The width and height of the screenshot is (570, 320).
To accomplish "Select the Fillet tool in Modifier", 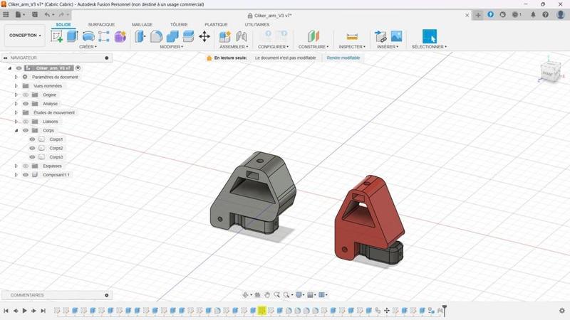I will [x=156, y=36].
